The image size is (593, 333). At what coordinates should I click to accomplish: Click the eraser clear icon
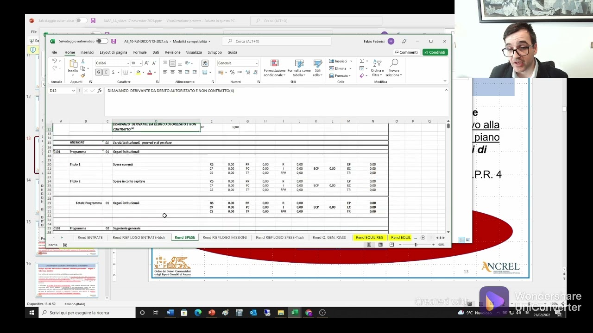click(362, 76)
